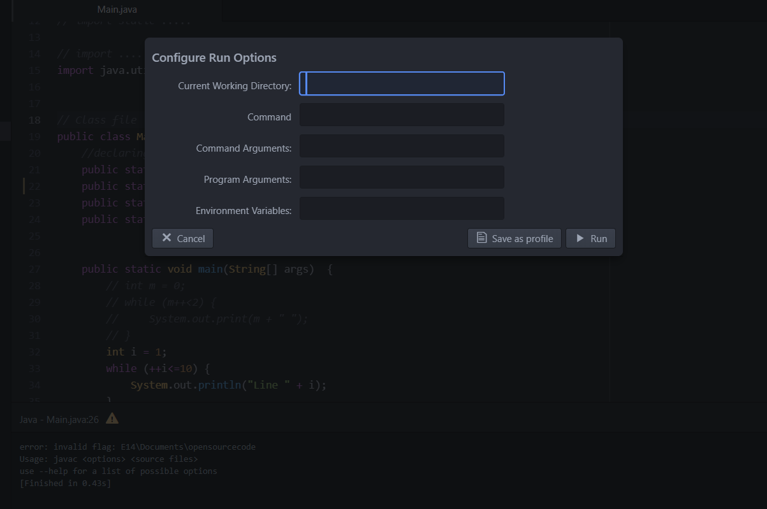Click the 'Configure Run Options' dialog title
The image size is (767, 509).
coord(214,57)
